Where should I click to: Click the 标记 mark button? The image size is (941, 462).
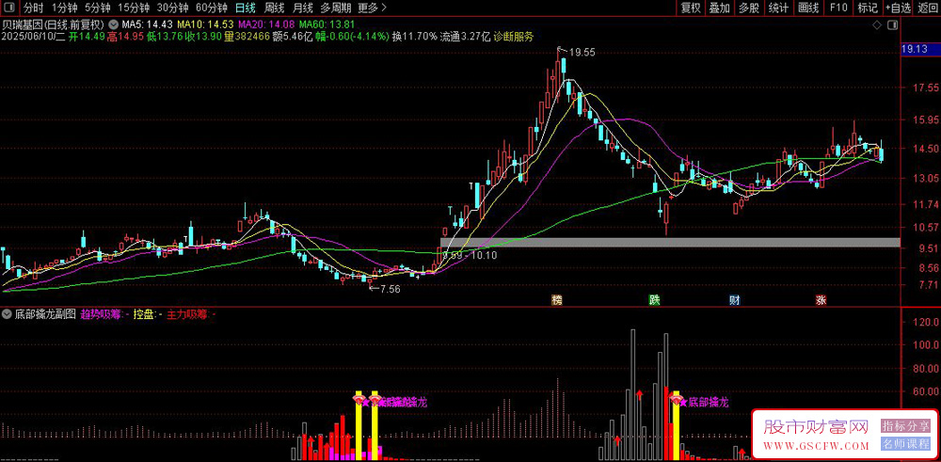(868, 8)
